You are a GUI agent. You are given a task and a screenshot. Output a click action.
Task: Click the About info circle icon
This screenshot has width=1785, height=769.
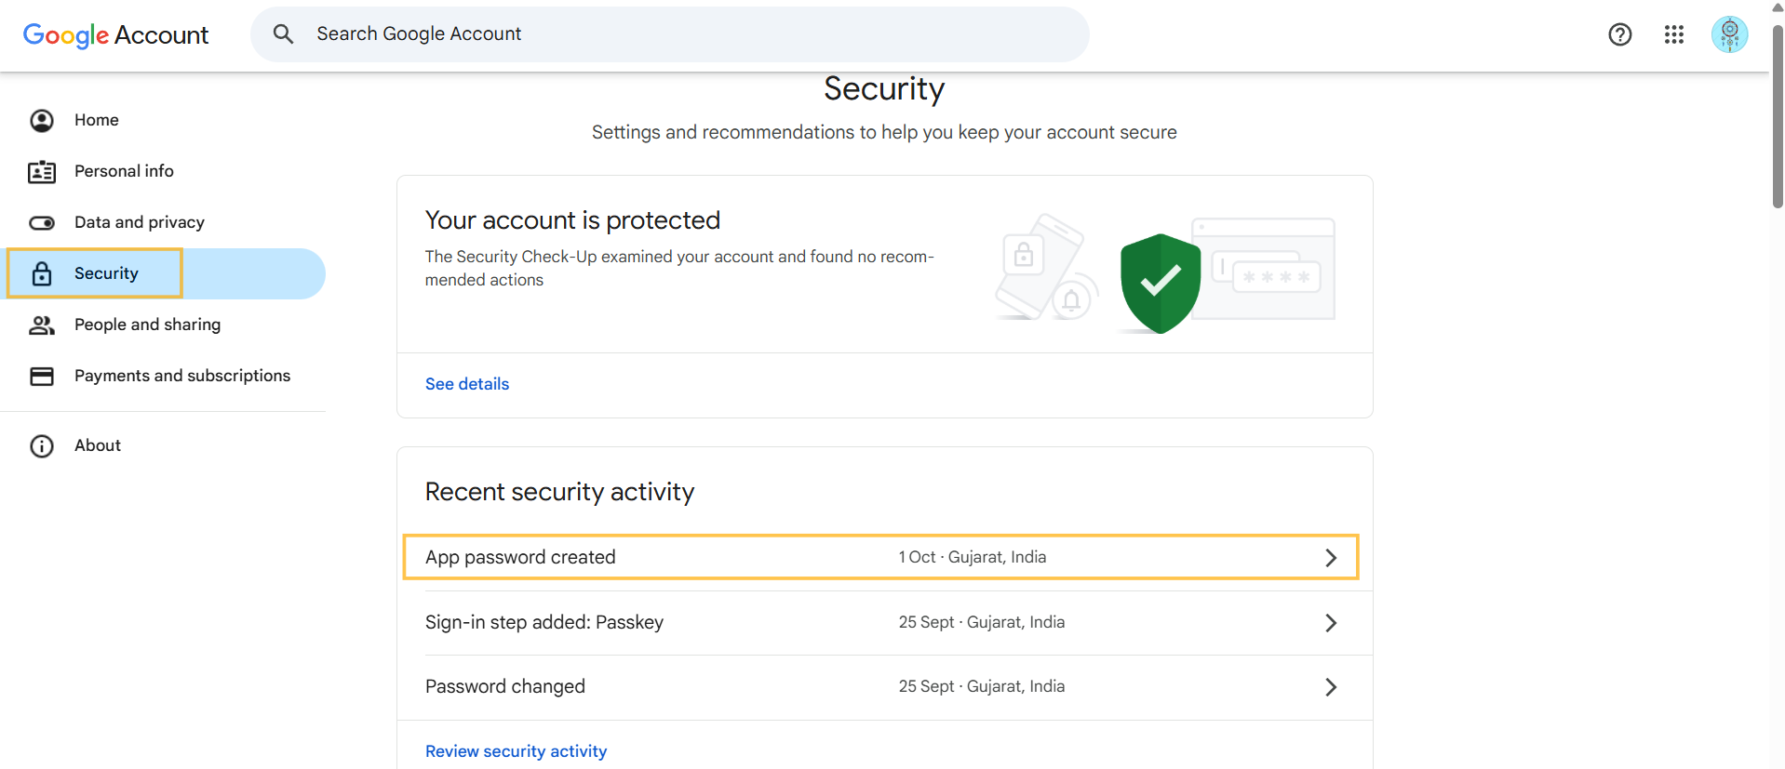(x=42, y=445)
